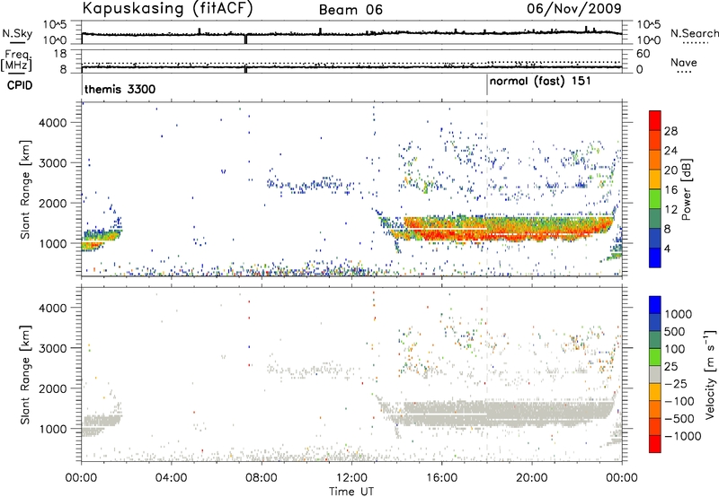This screenshot has height=497, width=719.
Task: Pick the gray Velocity segment between 25 and -25
Action: (655, 375)
